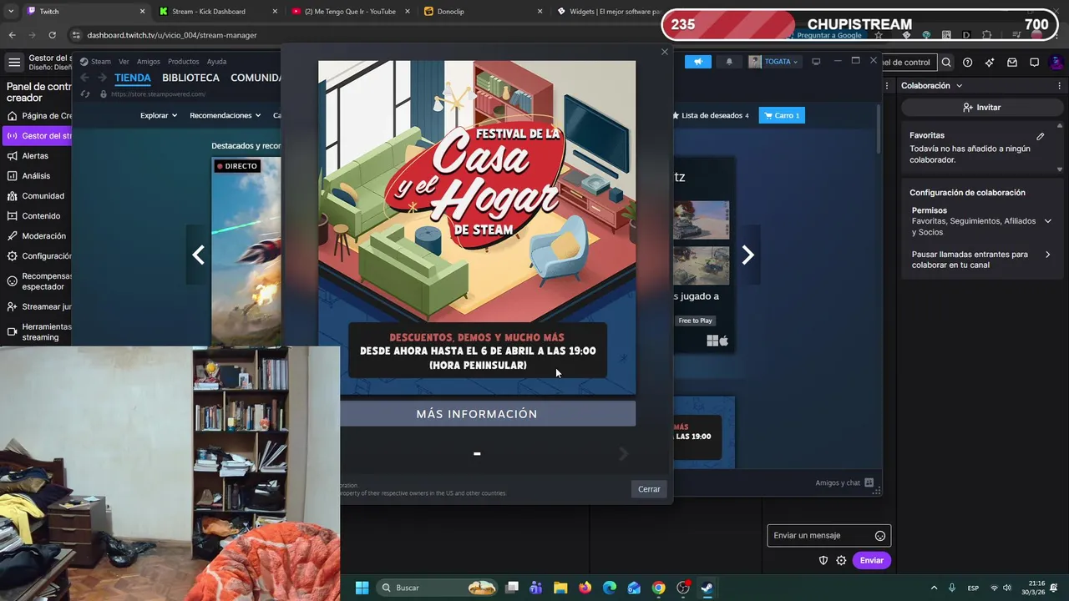Click the Windows taskbar Buscar search box
Viewport: 1069px width, 601px height.
(x=438, y=588)
